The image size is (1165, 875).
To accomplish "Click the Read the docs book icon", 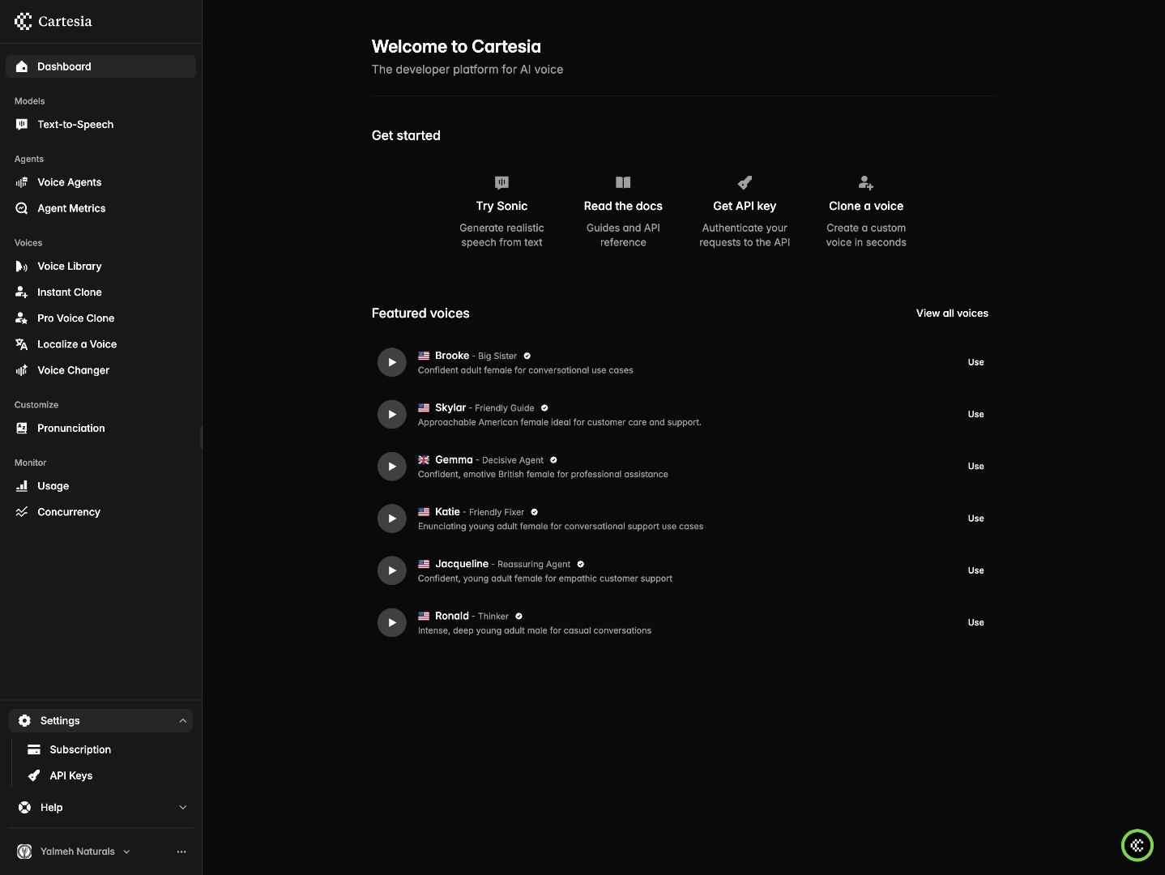I will click(623, 182).
